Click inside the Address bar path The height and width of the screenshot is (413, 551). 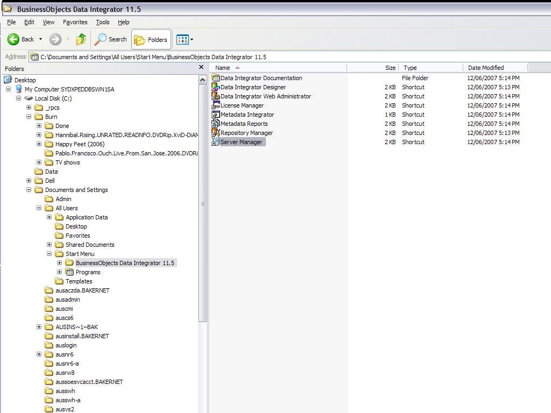[x=161, y=56]
